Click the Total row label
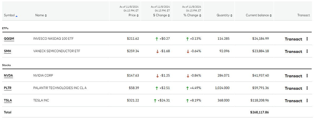Screen dimensions: 316x122 (8, 112)
